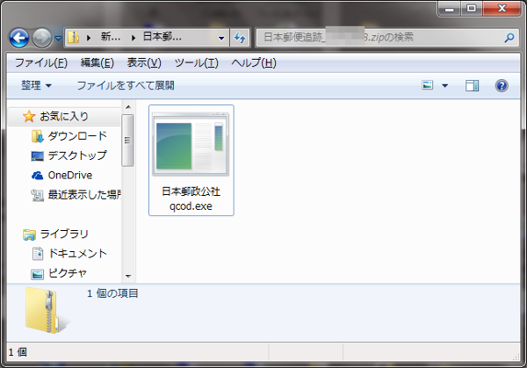Click the 日本郵政公社 qcod.exe file name
527x368 pixels.
191,198
